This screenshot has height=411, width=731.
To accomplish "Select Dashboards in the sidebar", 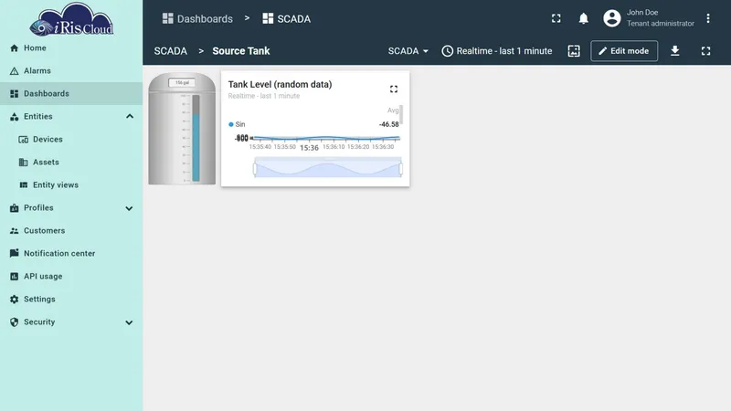I will 71,94.
